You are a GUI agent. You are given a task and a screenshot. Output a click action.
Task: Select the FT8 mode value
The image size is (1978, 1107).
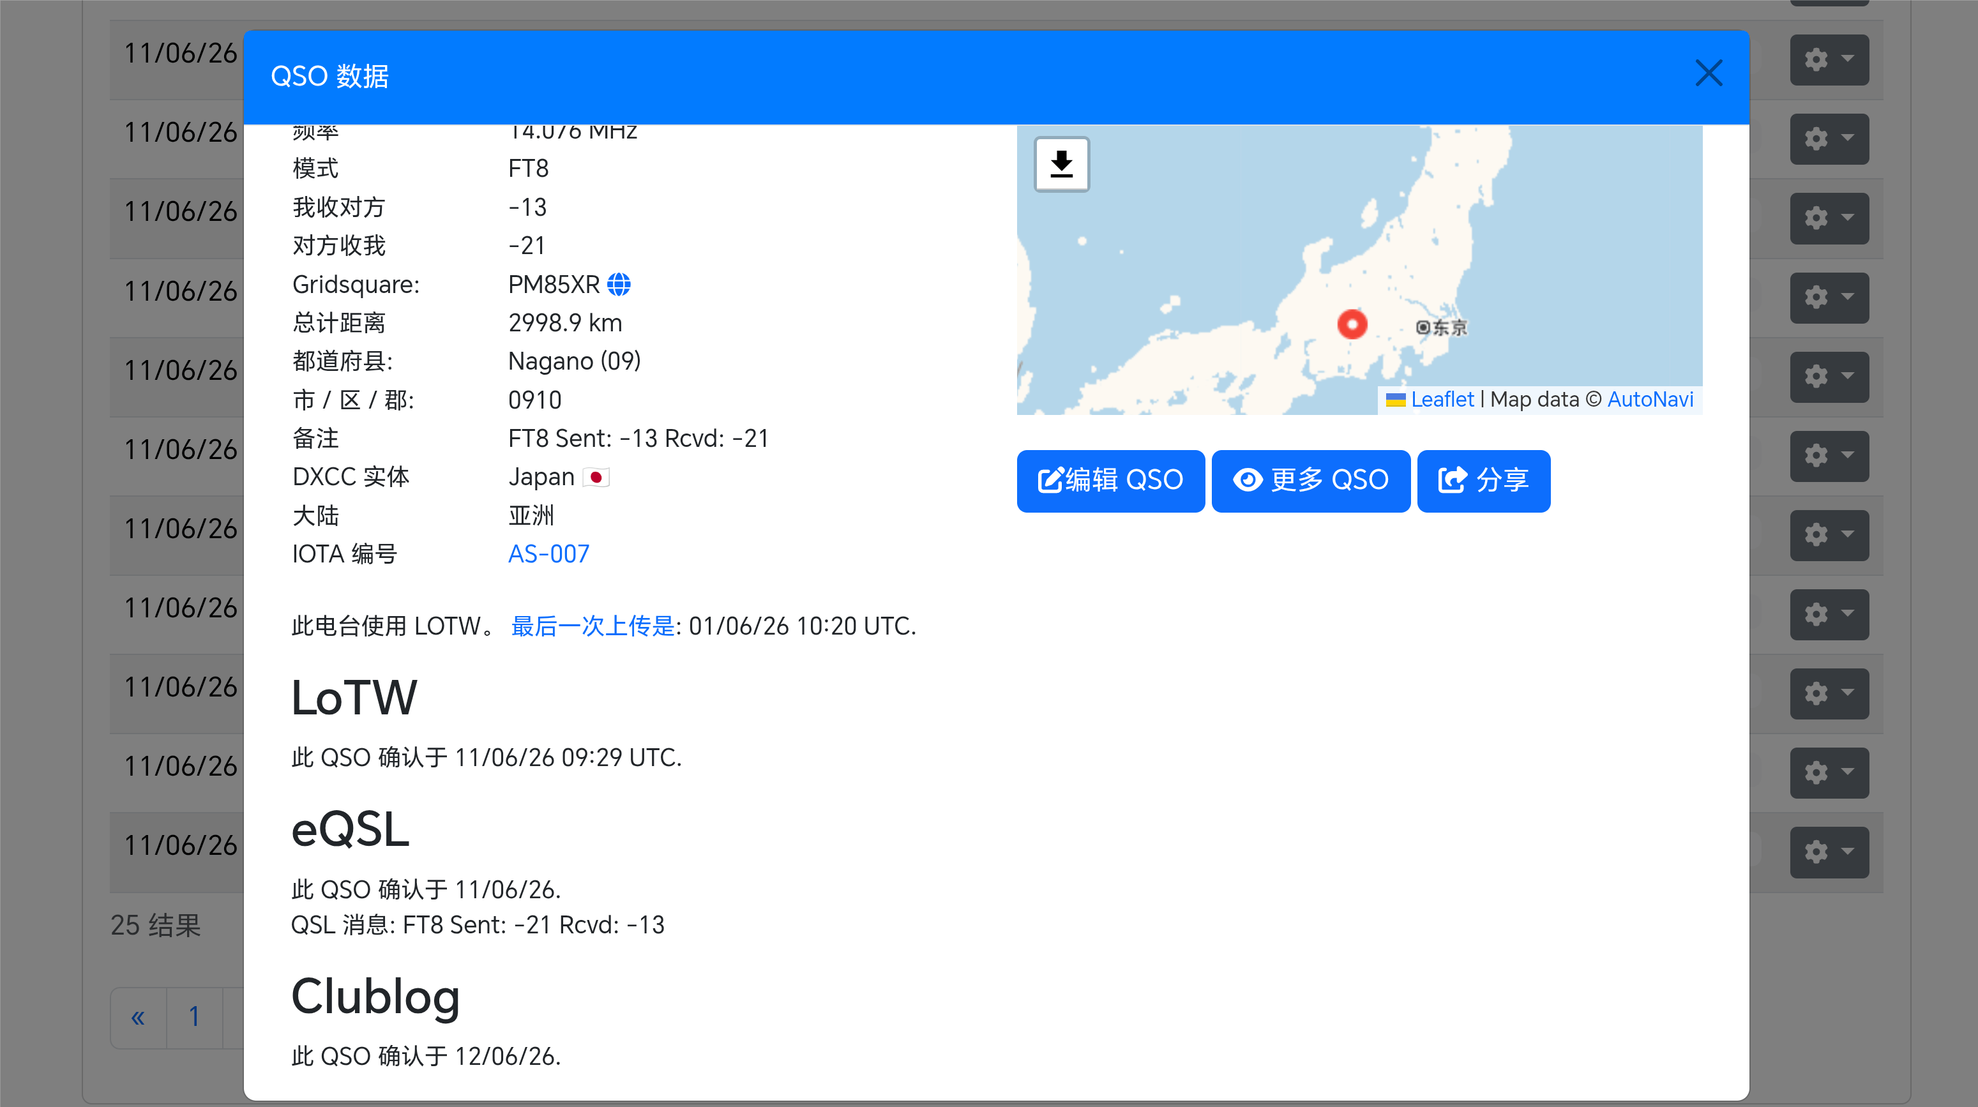(528, 169)
